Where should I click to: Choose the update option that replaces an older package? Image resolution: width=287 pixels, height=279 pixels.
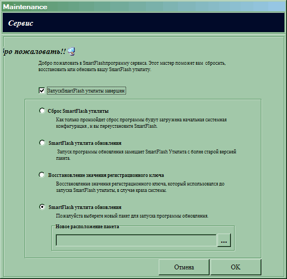coord(42,143)
